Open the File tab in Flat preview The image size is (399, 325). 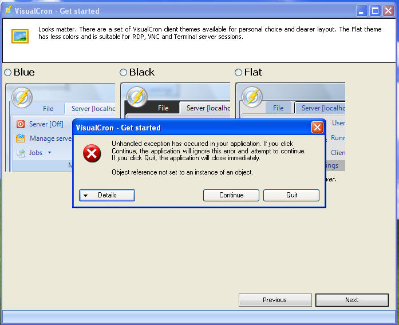coord(278,108)
